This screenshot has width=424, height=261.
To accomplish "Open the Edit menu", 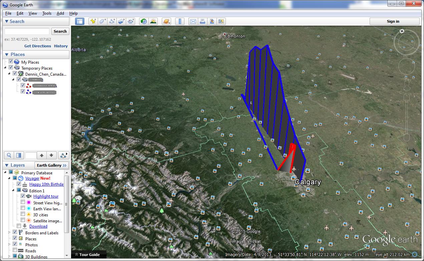I will 20,13.
